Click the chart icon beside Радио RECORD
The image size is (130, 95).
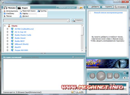pos(12,50)
